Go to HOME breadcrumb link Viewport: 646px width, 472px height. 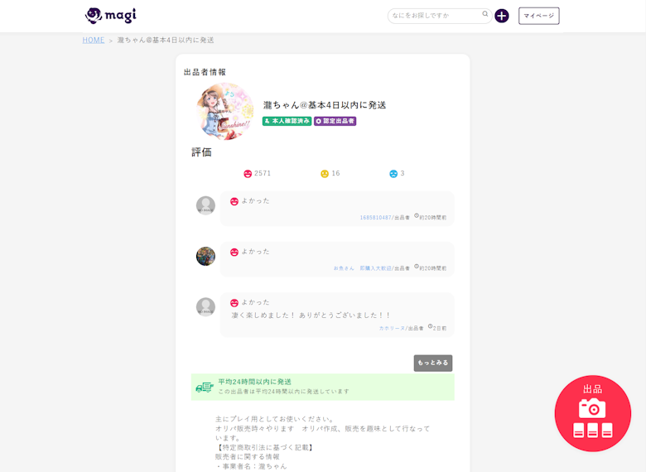click(x=94, y=40)
